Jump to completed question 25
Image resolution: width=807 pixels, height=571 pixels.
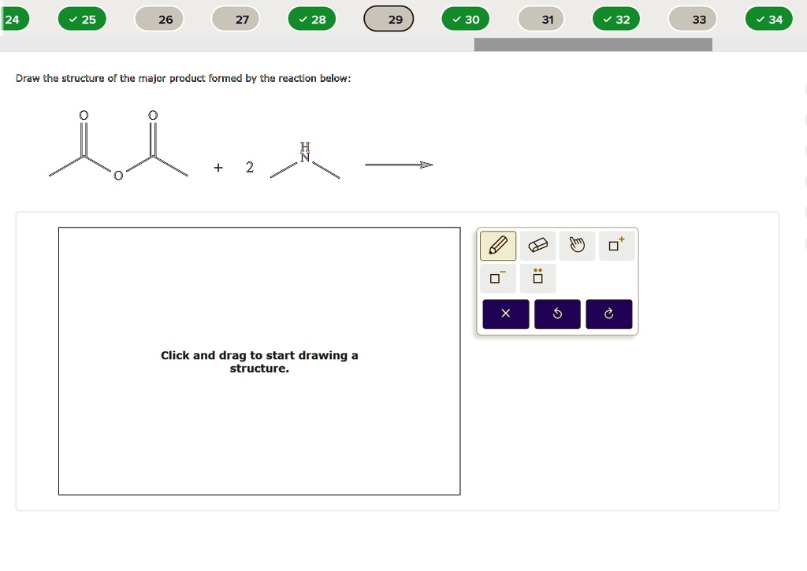82,19
